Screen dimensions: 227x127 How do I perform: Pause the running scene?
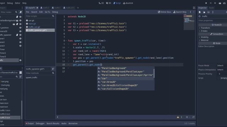tap(211, 3)
